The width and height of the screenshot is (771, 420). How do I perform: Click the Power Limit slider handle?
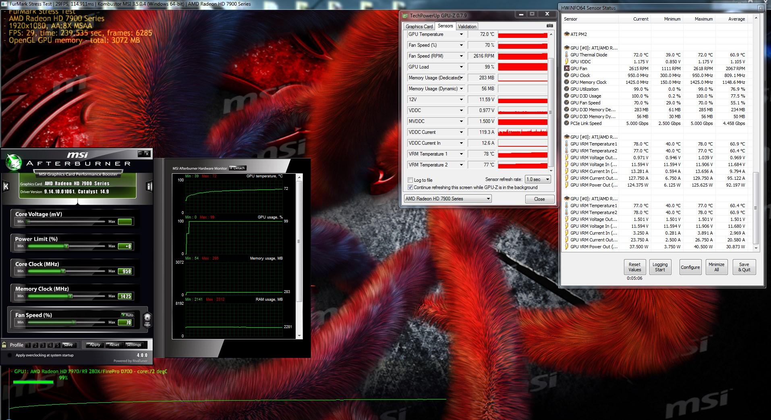pyautogui.click(x=66, y=246)
